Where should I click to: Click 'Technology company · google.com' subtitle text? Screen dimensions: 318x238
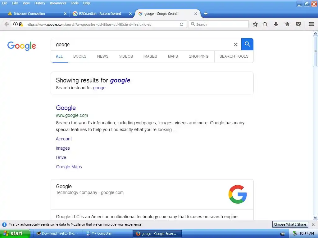coord(90,192)
